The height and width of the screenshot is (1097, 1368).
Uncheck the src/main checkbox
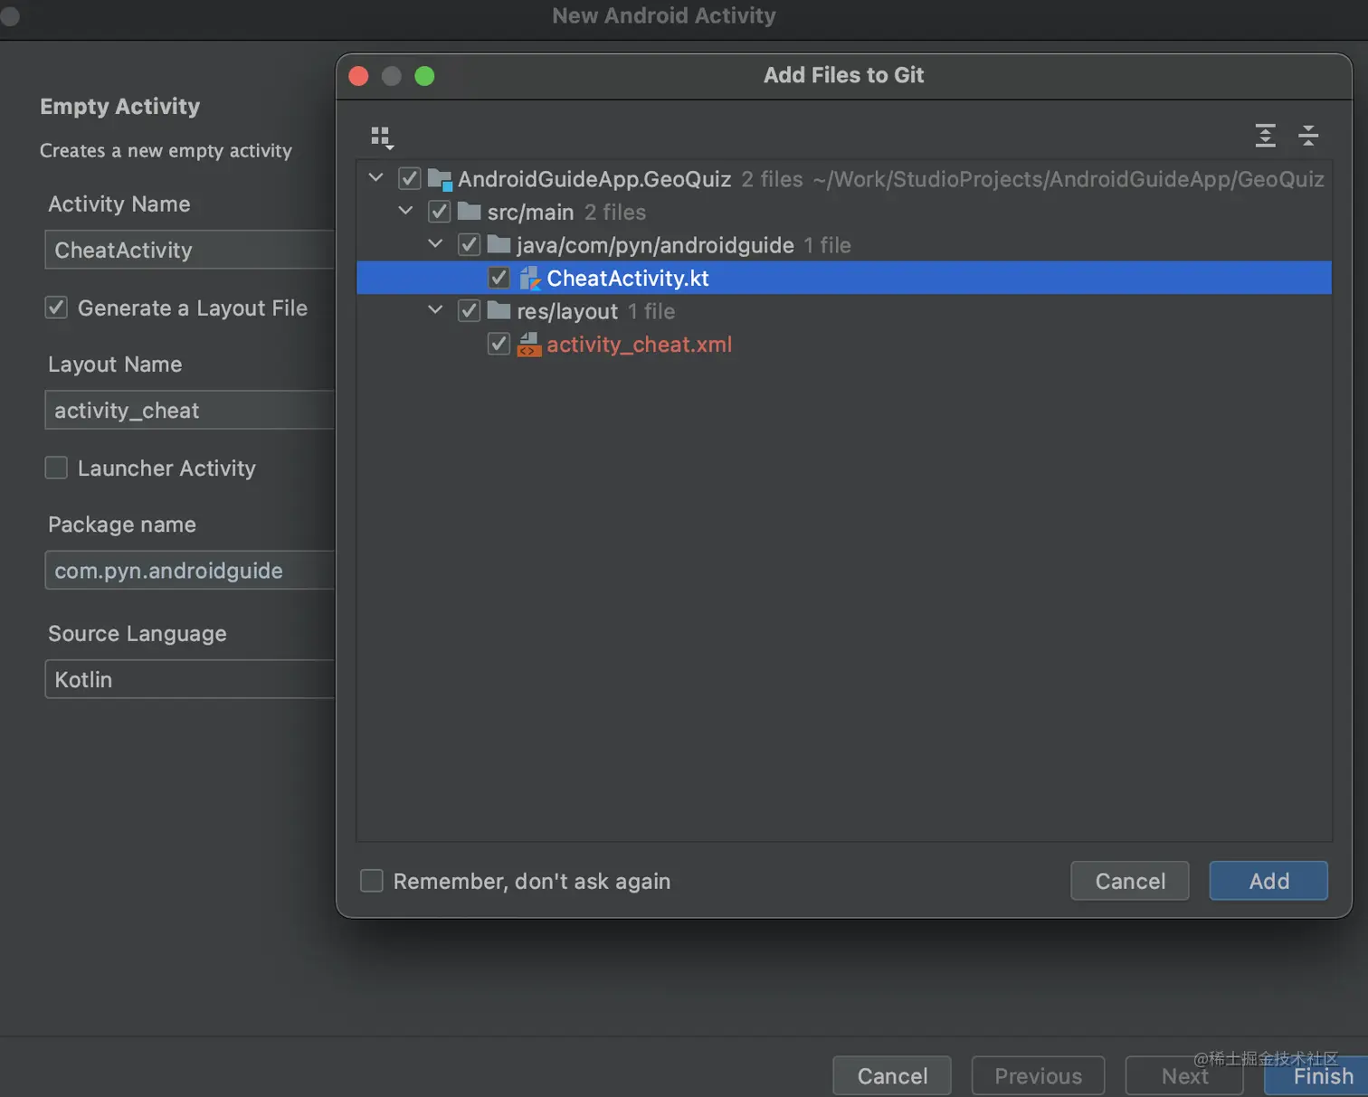[x=439, y=212]
